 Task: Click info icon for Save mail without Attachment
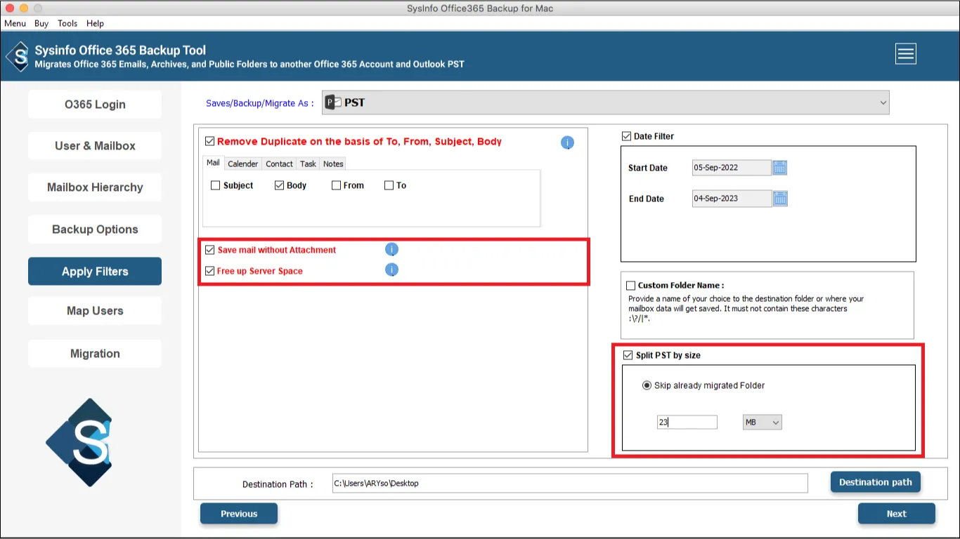(x=391, y=249)
